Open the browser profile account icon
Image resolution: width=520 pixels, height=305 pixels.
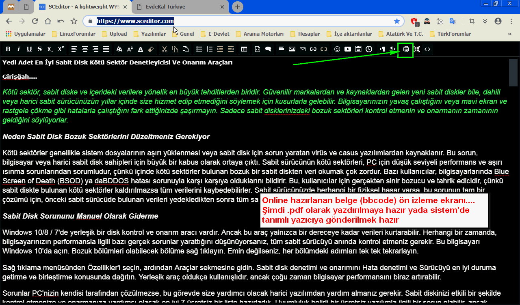pos(498,21)
